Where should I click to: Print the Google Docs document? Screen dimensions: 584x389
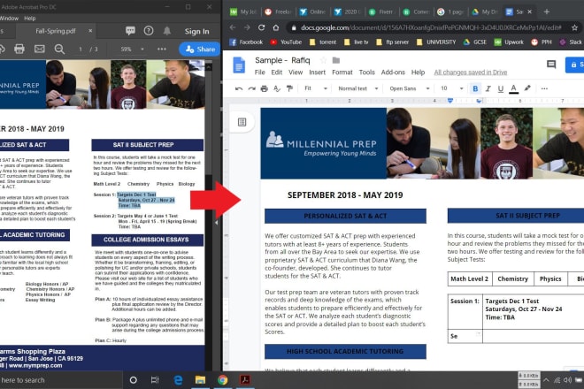click(x=264, y=88)
